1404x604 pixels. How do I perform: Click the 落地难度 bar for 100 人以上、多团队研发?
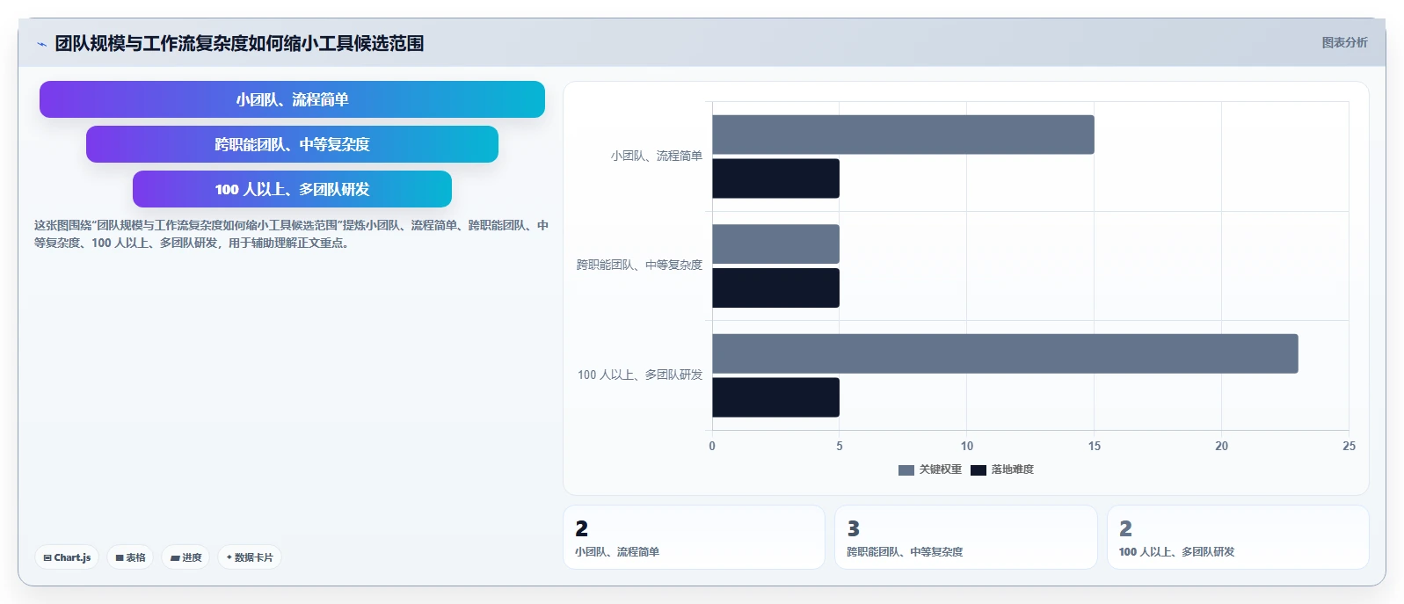775,397
